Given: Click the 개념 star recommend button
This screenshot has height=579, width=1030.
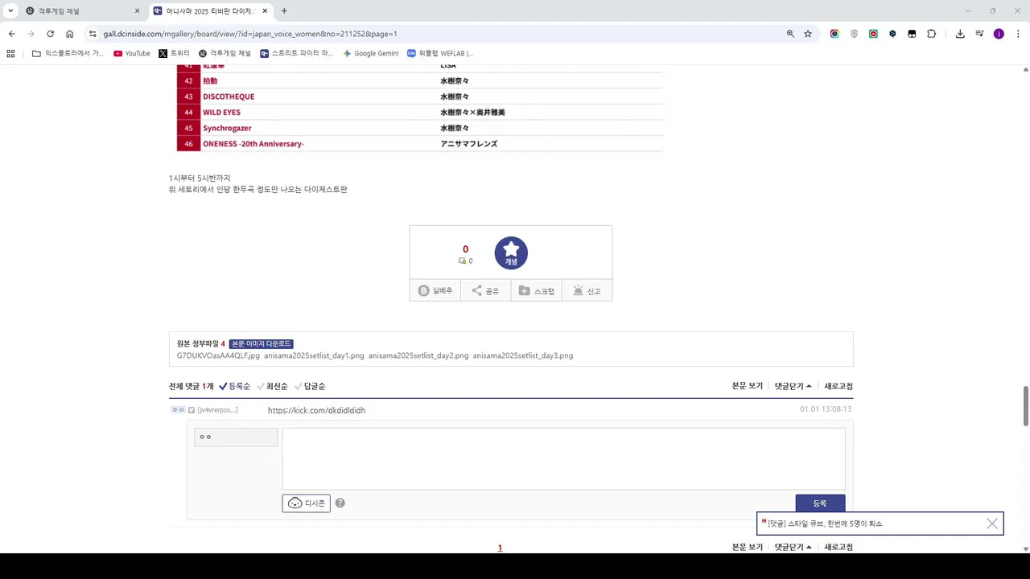Looking at the screenshot, I should coord(511,253).
